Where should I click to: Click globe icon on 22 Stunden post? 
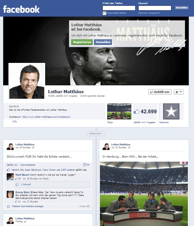[129, 147]
